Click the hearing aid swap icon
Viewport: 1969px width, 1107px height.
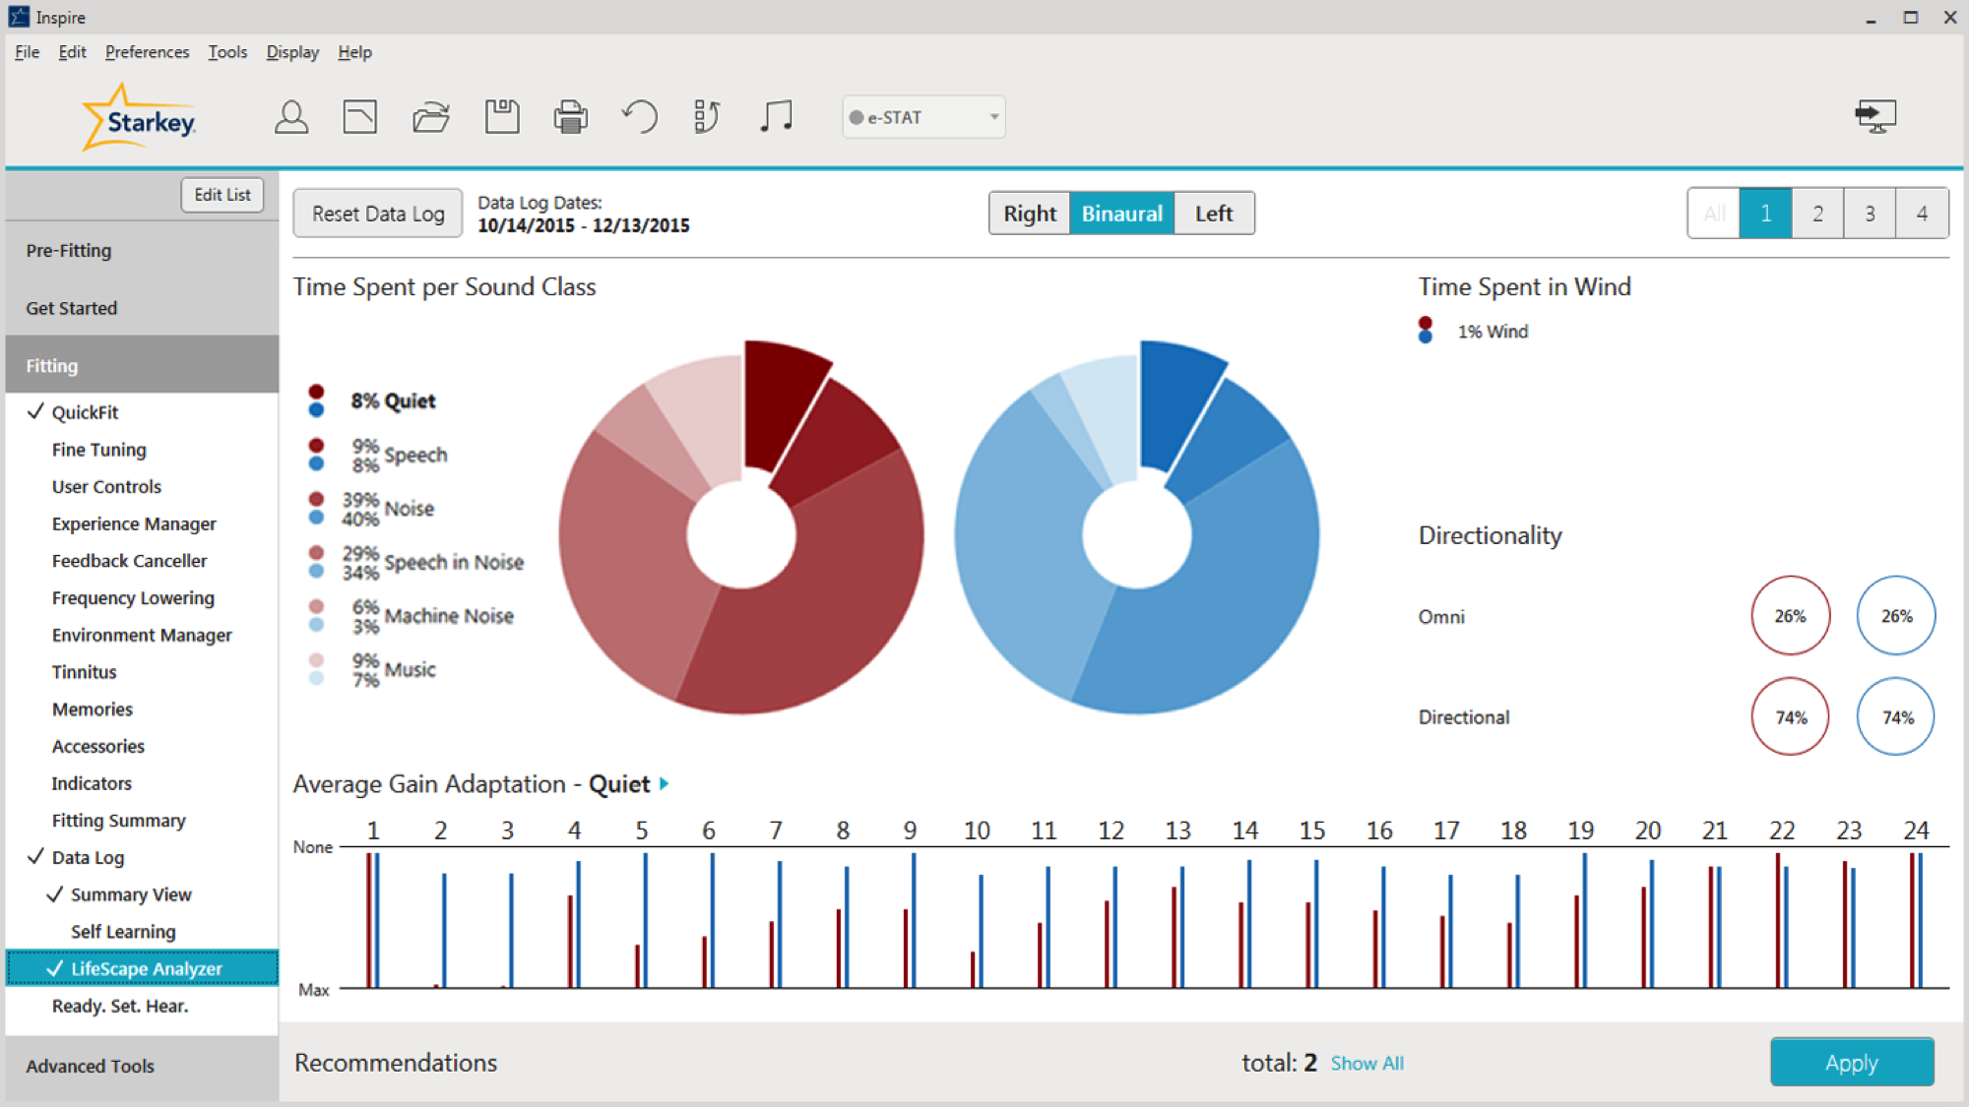click(707, 117)
